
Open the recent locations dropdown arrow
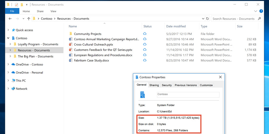click(x=24, y=19)
